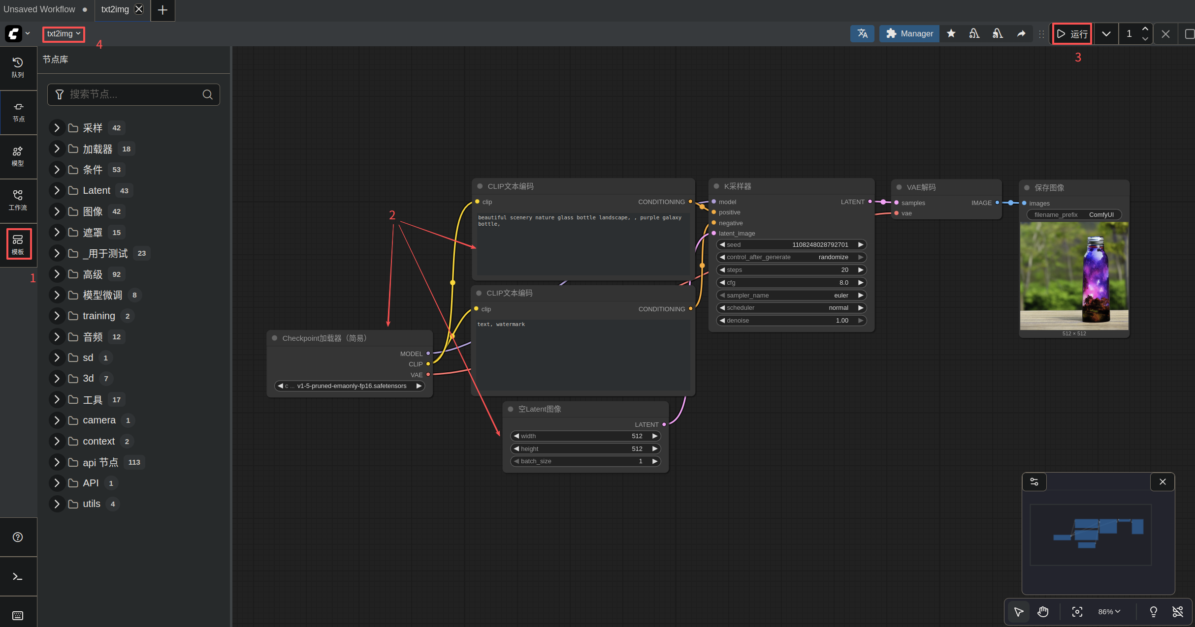The width and height of the screenshot is (1195, 627).
Task: Click the star favorite icon in toolbar
Action: 951,33
